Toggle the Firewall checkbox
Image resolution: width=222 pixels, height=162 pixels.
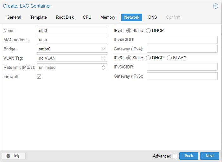coord(39,76)
